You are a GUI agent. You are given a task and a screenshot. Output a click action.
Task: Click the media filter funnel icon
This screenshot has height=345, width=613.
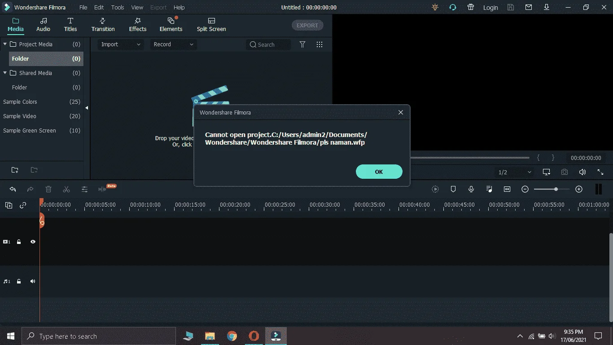coord(302,44)
